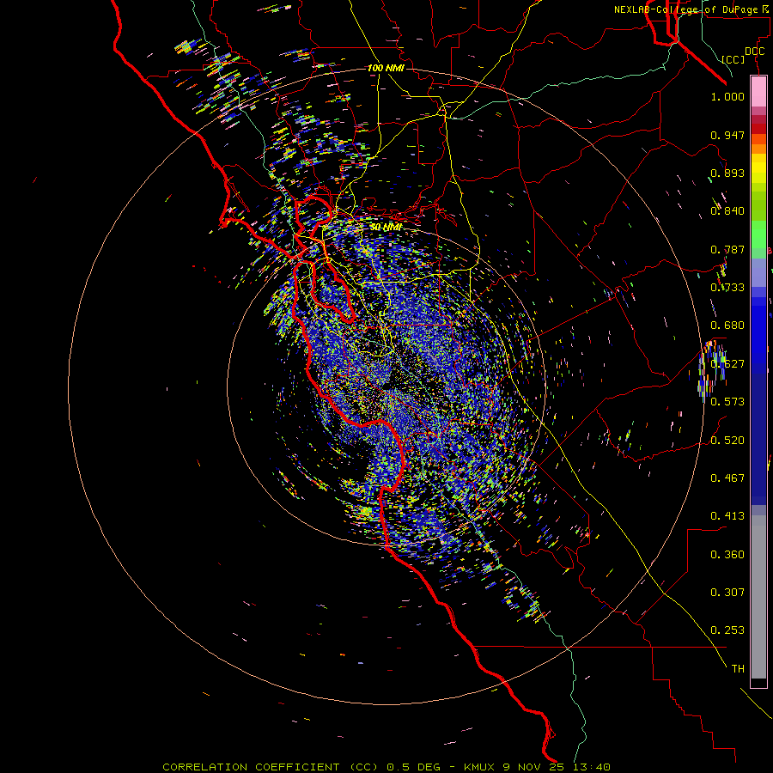Select the 0.307 legend value
The height and width of the screenshot is (773, 773).
pyautogui.click(x=727, y=593)
